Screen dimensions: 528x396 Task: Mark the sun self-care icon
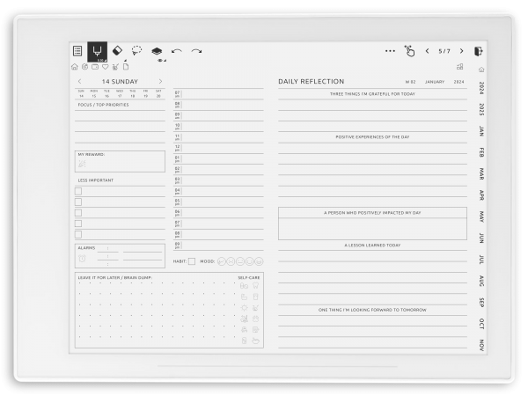244,308
